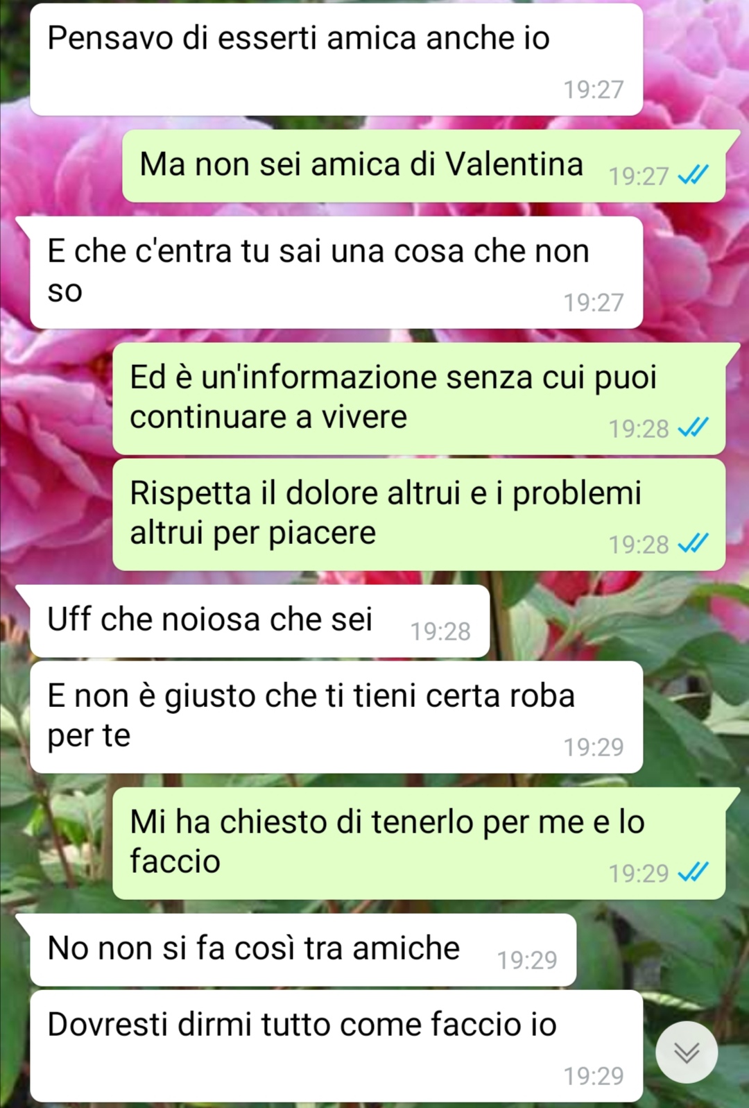Tap the 19:27 timestamp on 'Pensavo di esserti amica'
749x1108 pixels.
coord(594,90)
